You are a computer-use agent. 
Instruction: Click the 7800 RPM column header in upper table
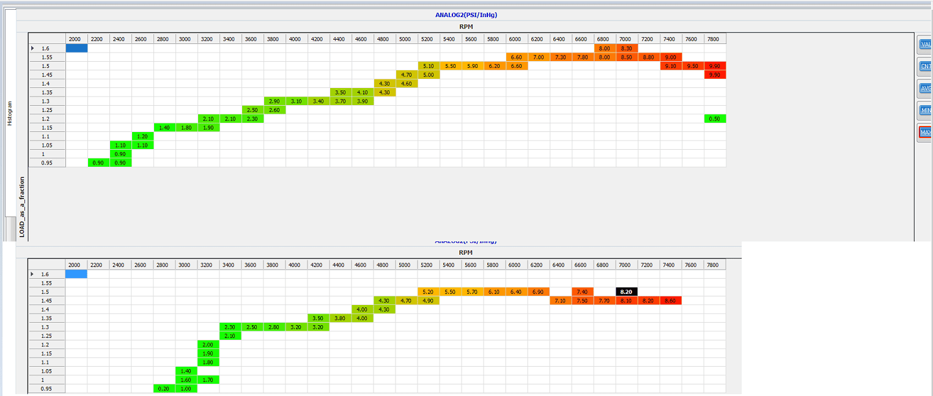coord(715,39)
